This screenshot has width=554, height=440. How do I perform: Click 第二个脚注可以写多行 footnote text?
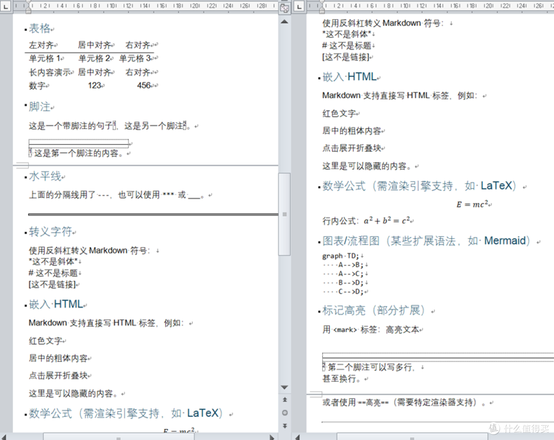point(372,367)
